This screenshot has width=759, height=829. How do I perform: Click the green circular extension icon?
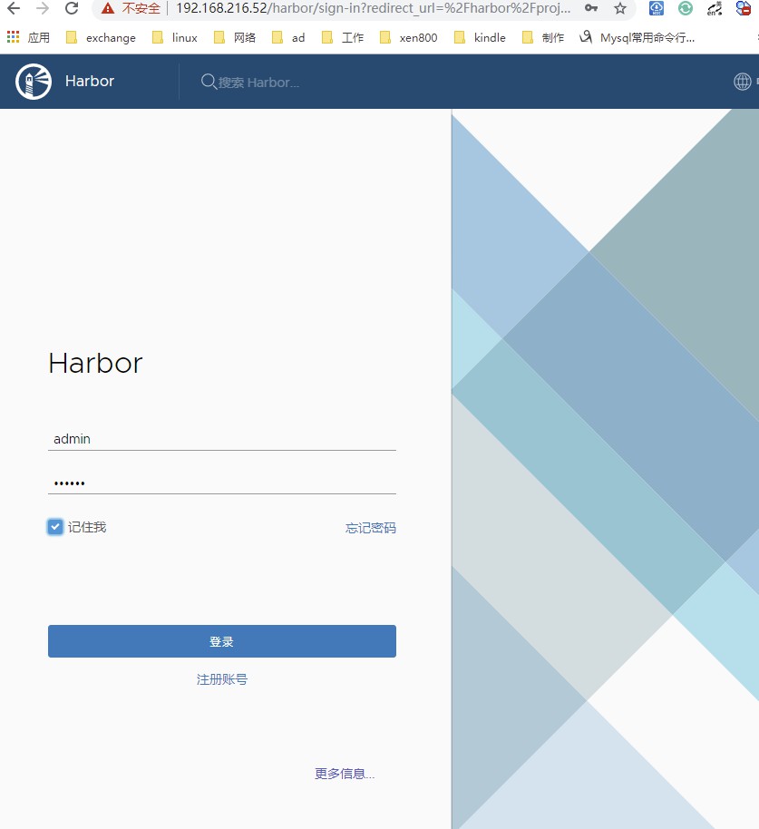[686, 8]
